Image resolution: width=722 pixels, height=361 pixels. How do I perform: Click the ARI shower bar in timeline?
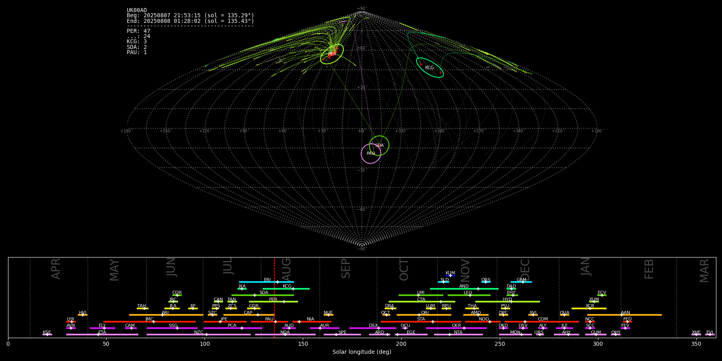[166, 315]
